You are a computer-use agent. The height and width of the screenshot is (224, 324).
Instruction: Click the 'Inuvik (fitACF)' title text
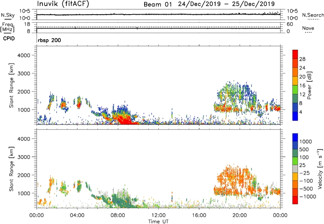(63, 4)
